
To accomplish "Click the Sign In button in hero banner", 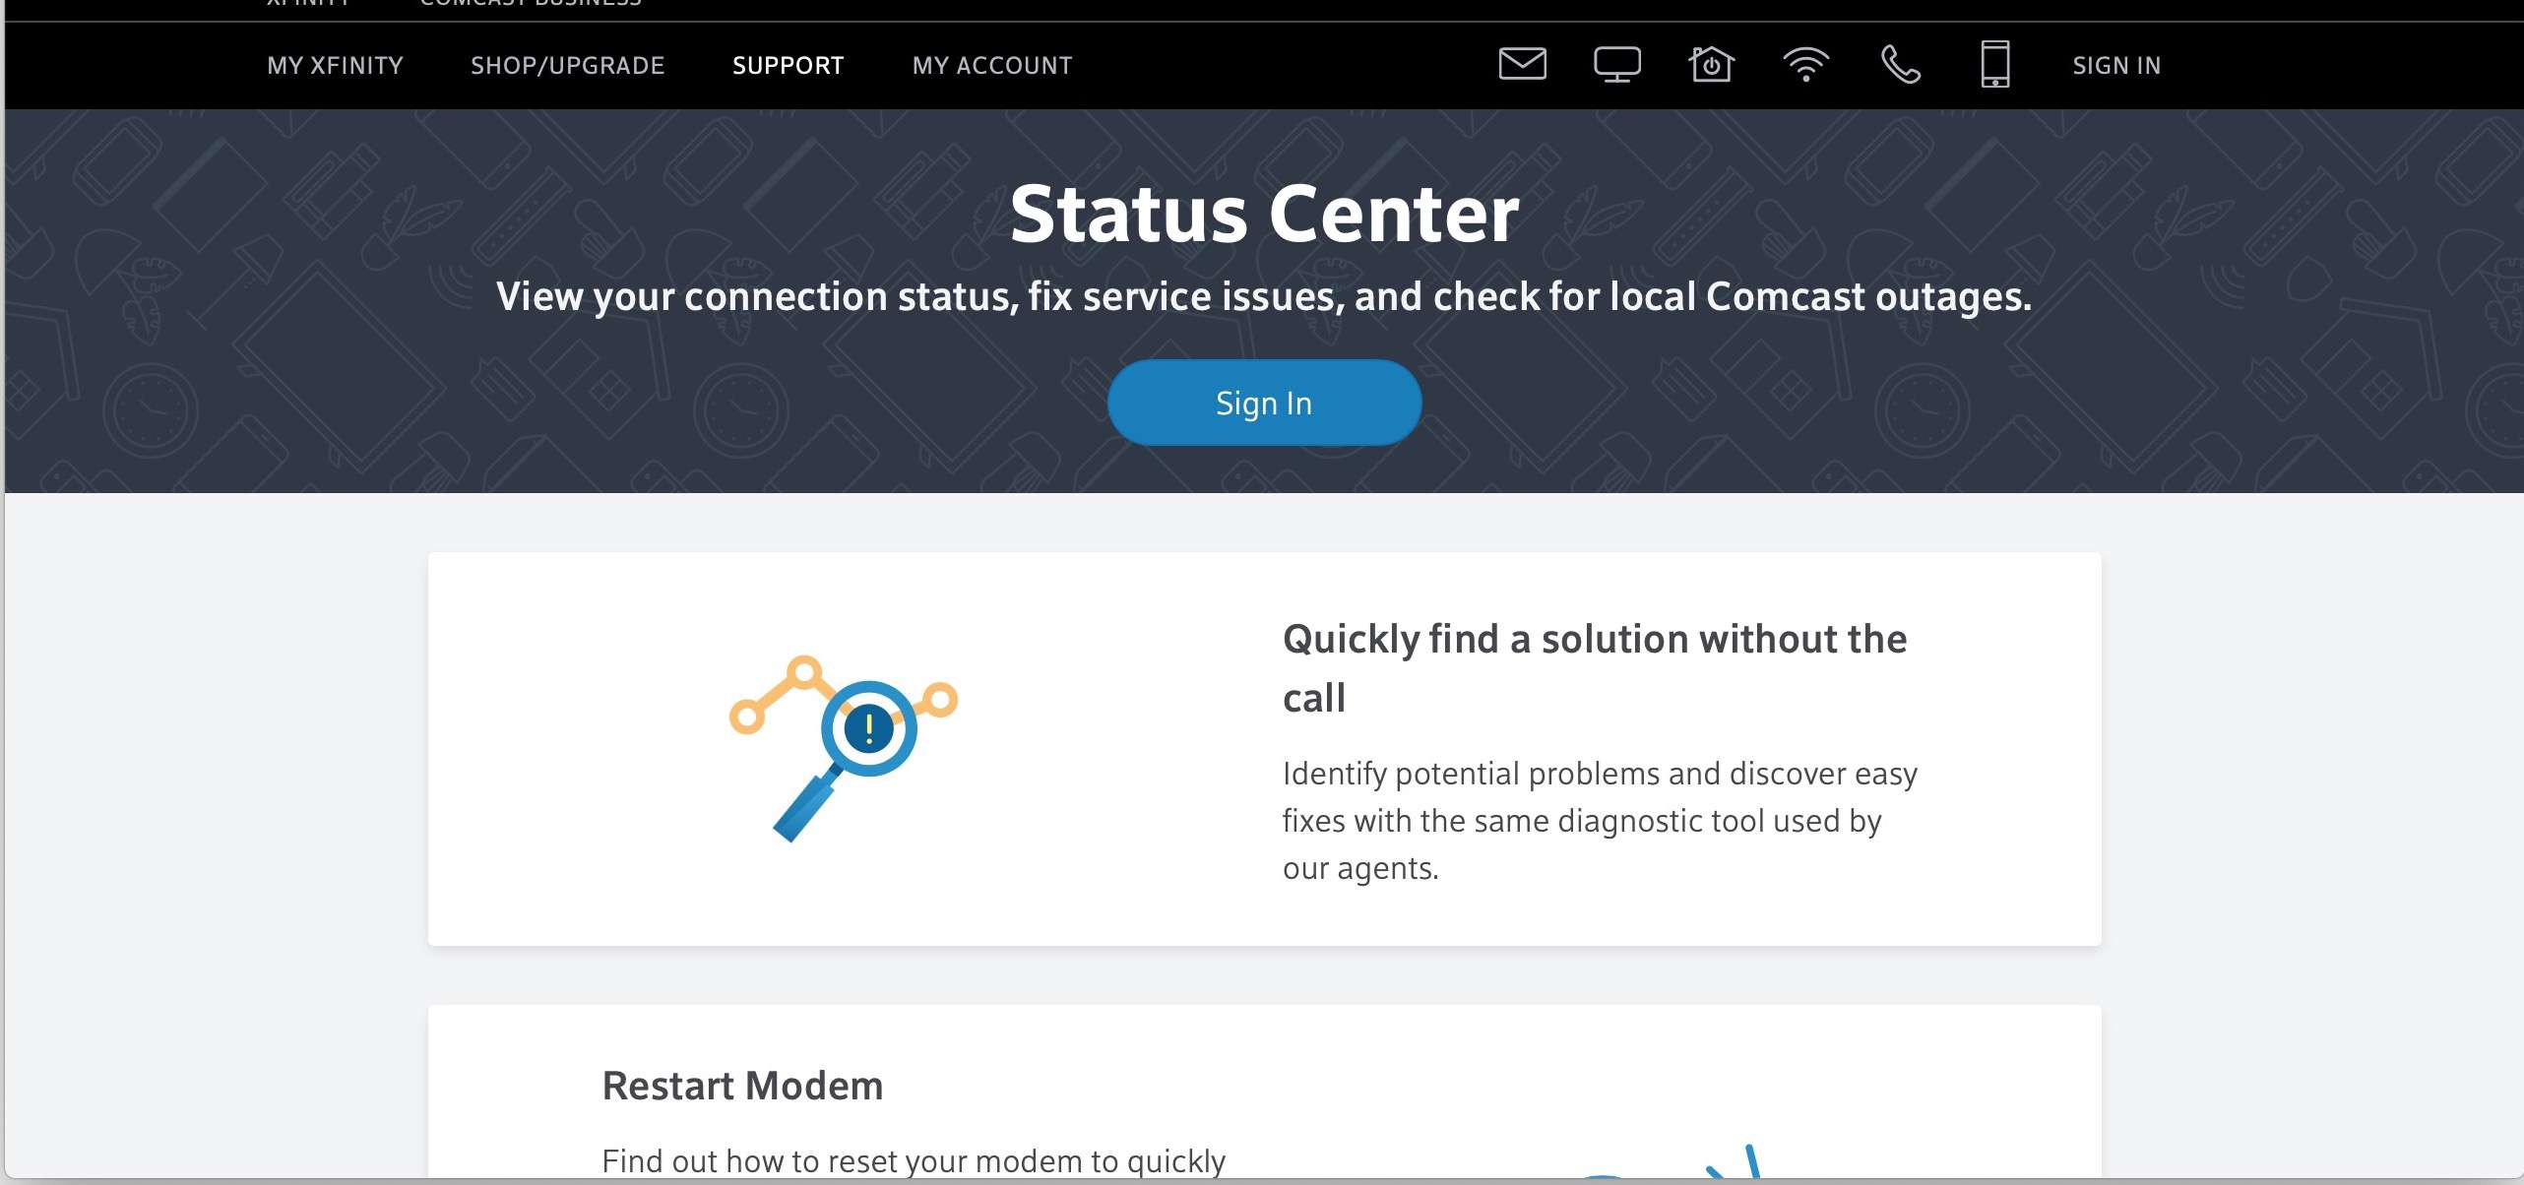I will tap(1264, 405).
